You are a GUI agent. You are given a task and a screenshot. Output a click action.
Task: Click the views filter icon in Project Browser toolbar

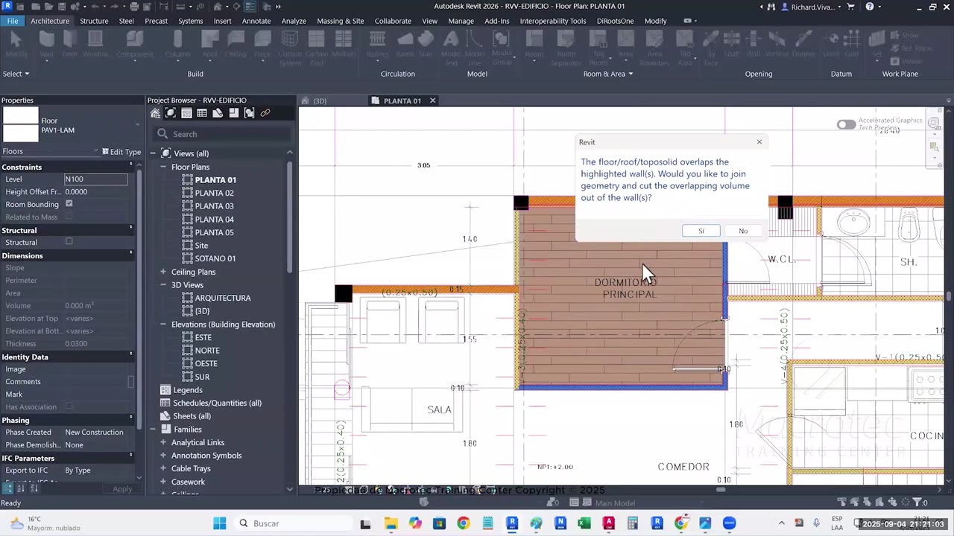pyautogui.click(x=171, y=113)
